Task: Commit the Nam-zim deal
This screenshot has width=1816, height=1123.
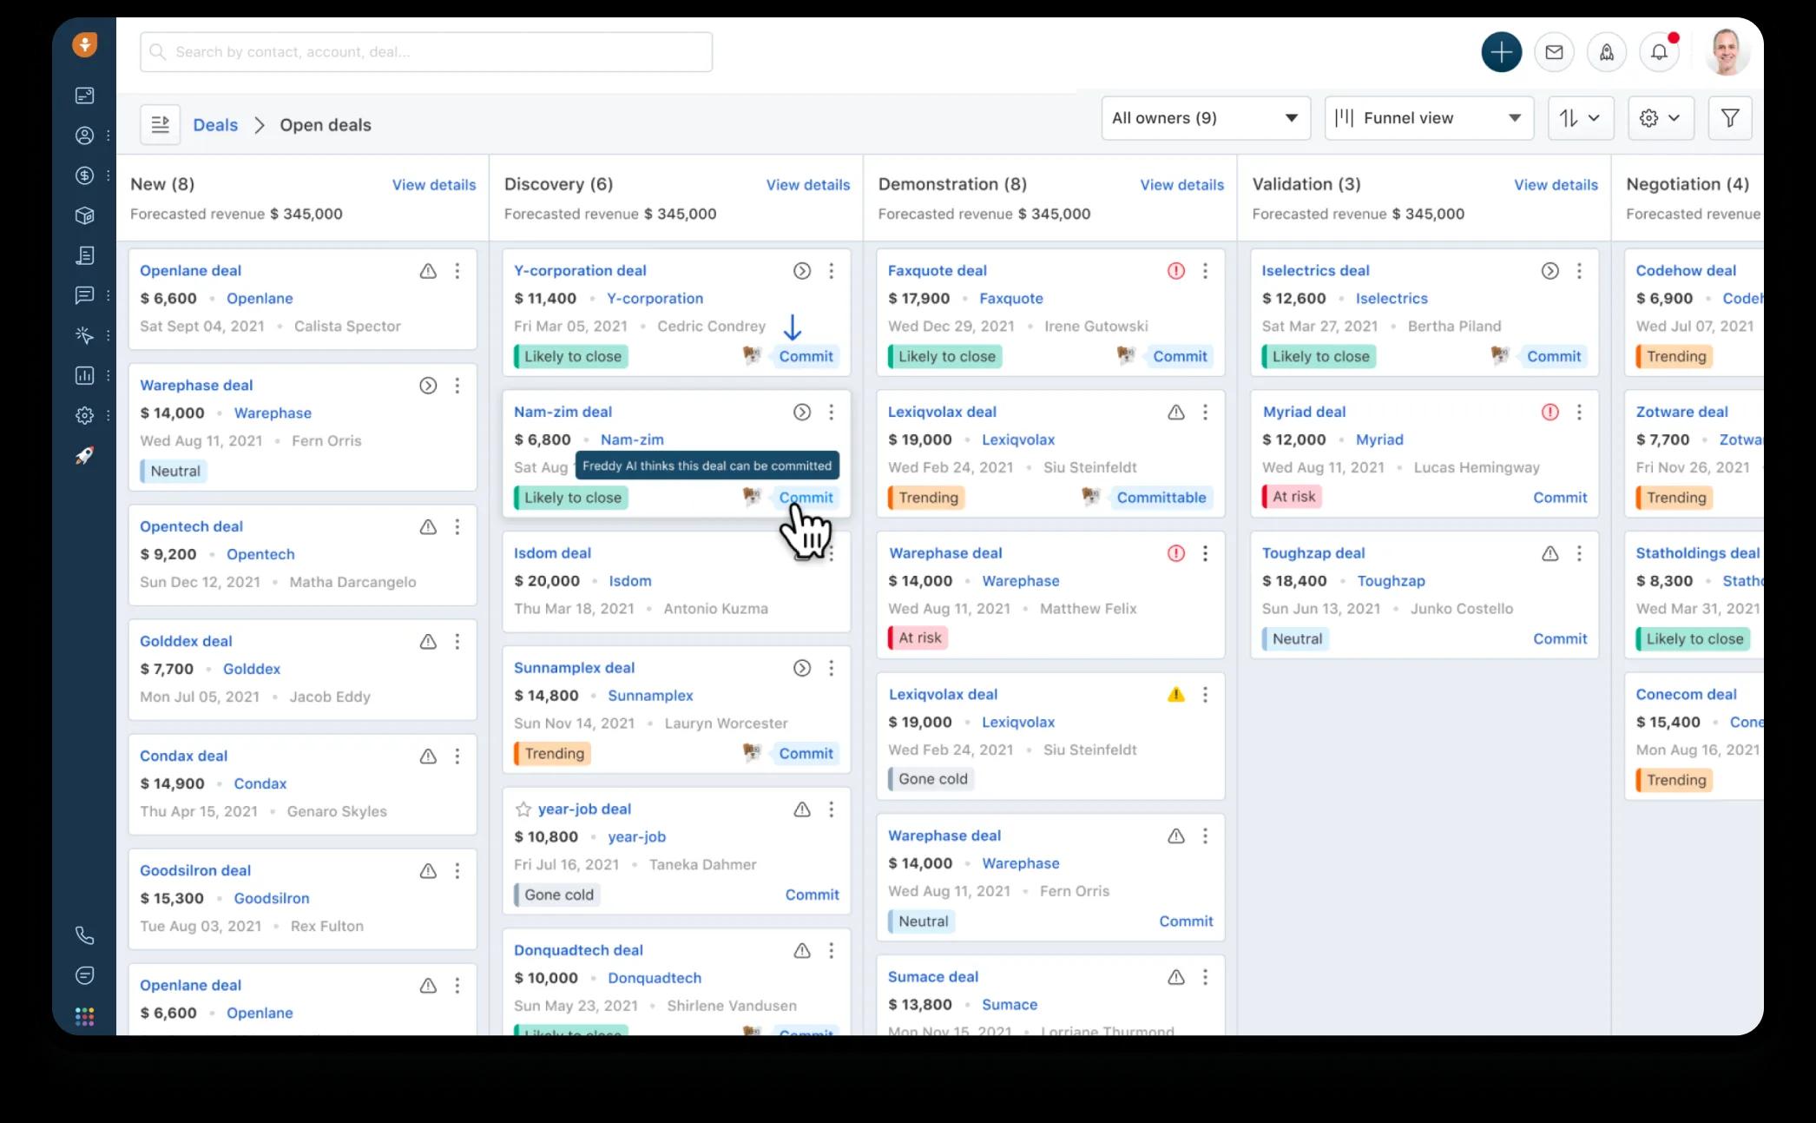Action: (x=806, y=497)
